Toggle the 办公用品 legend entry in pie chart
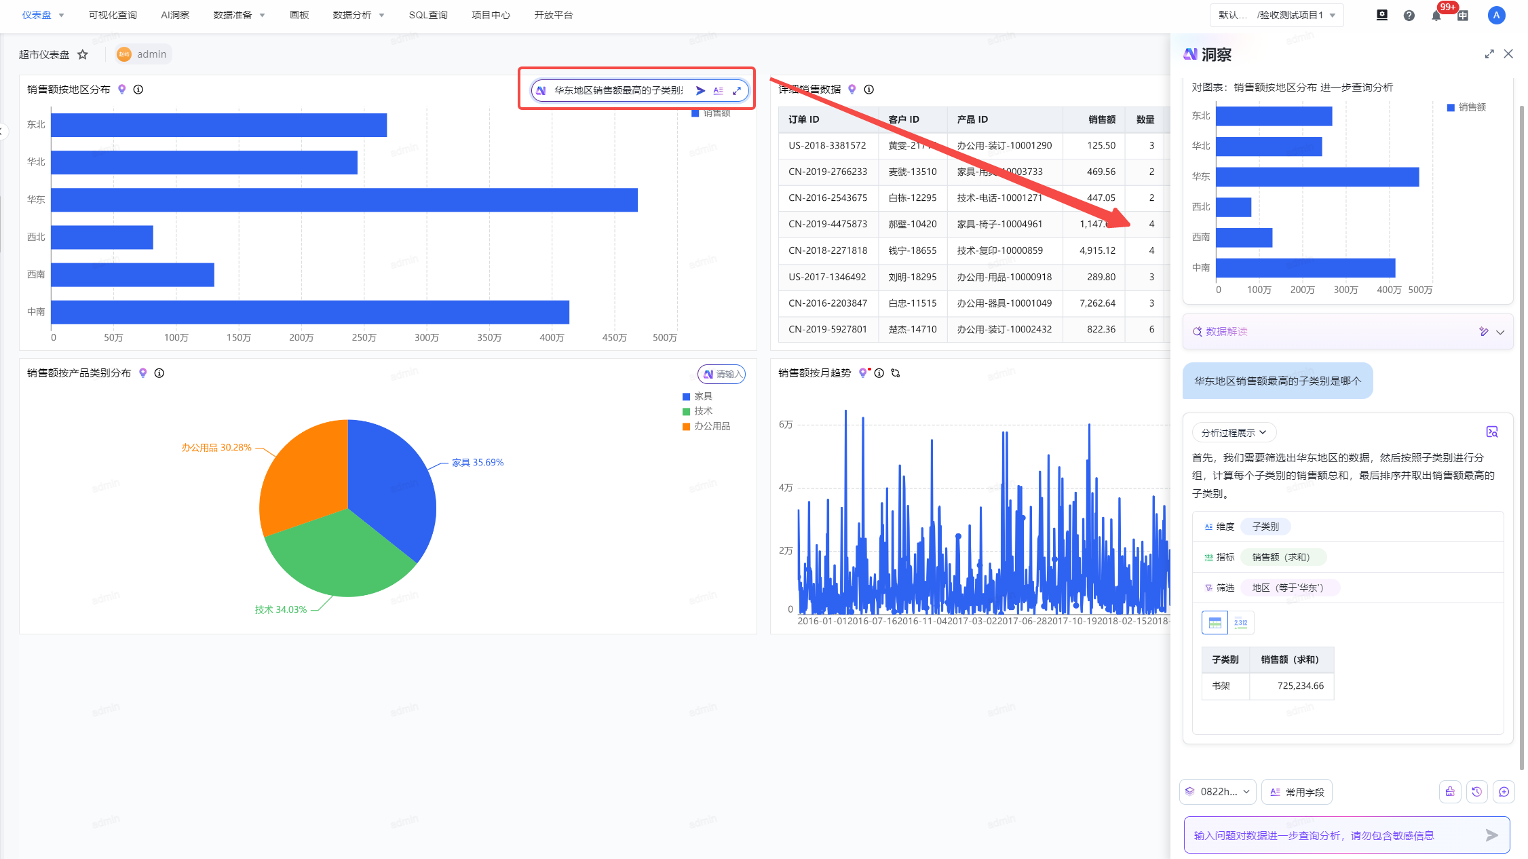The height and width of the screenshot is (859, 1528). click(706, 426)
